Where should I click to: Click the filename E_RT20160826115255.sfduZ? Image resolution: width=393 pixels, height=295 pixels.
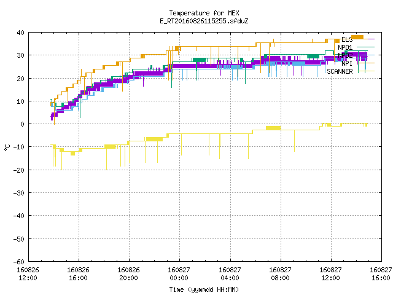pyautogui.click(x=204, y=21)
